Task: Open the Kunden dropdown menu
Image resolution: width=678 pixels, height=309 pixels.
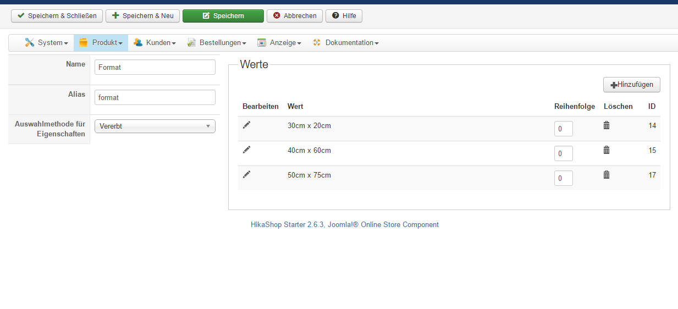Action: tap(155, 43)
